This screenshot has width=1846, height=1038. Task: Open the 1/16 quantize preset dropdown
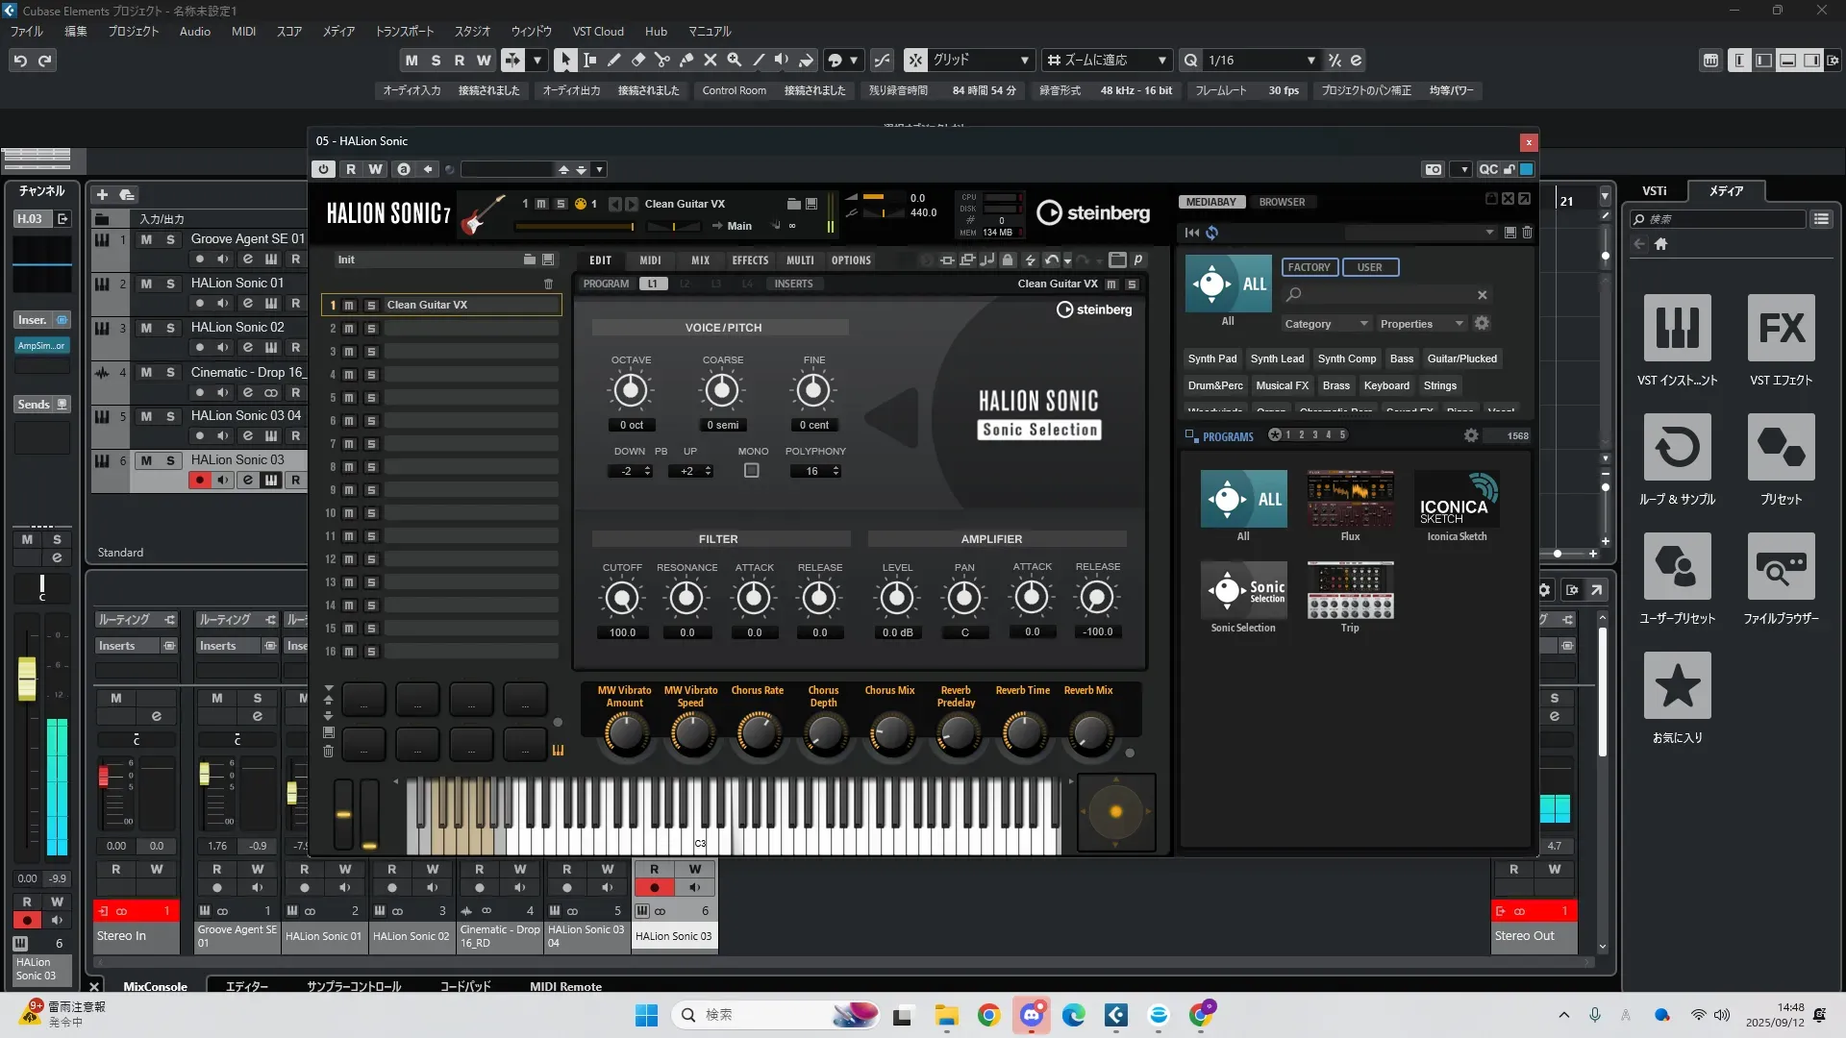tap(1310, 61)
